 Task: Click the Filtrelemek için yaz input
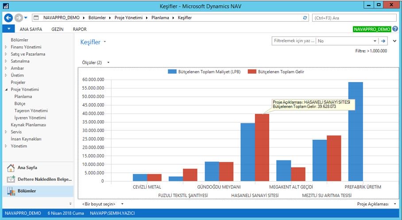coord(294,41)
